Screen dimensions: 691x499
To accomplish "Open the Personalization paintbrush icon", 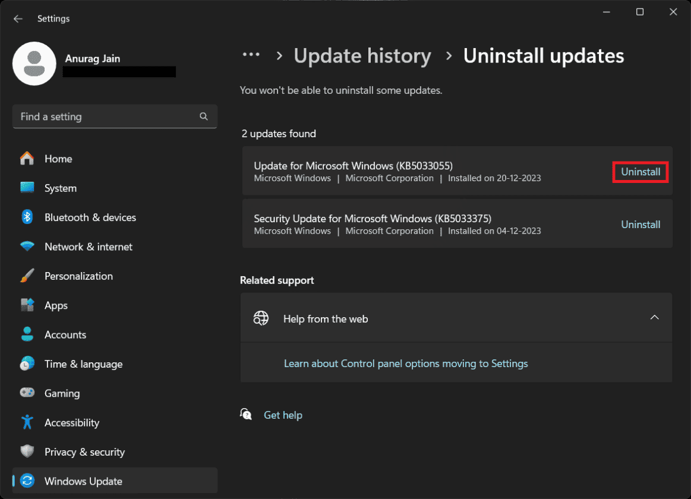I will [27, 276].
